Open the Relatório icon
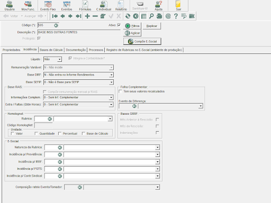The image size is (271, 203). [x=121, y=6]
